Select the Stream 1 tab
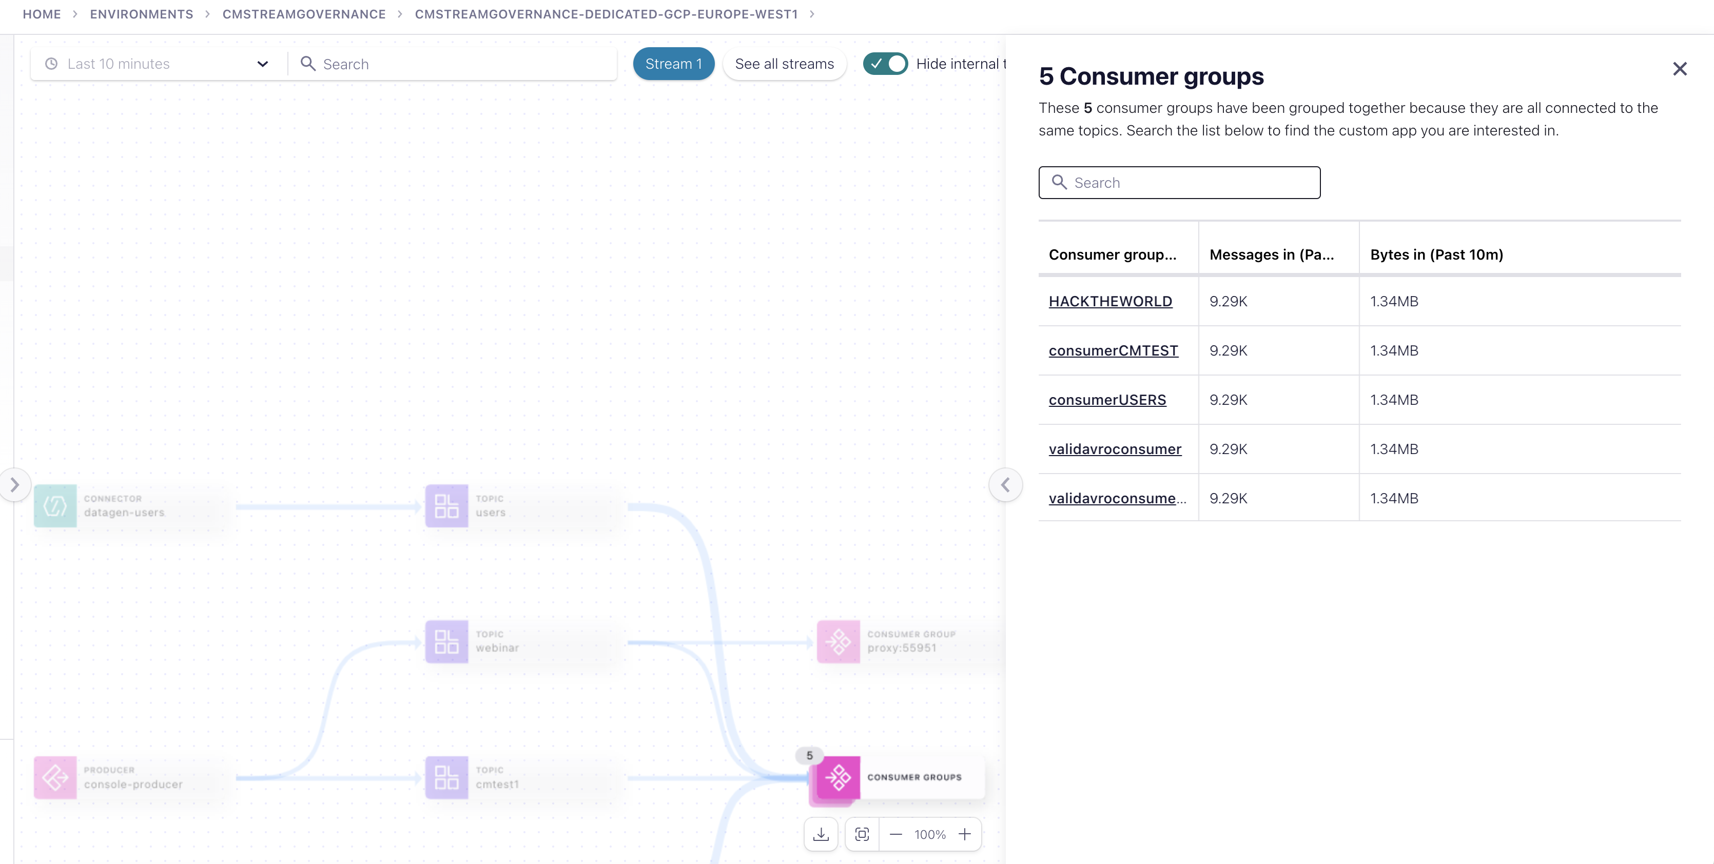The height and width of the screenshot is (864, 1714). 673,64
